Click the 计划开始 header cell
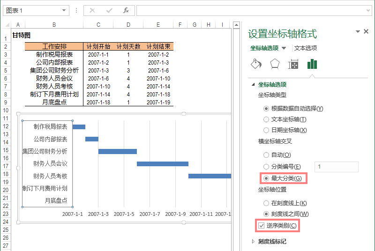The width and height of the screenshot is (375, 251). pyautogui.click(x=98, y=46)
